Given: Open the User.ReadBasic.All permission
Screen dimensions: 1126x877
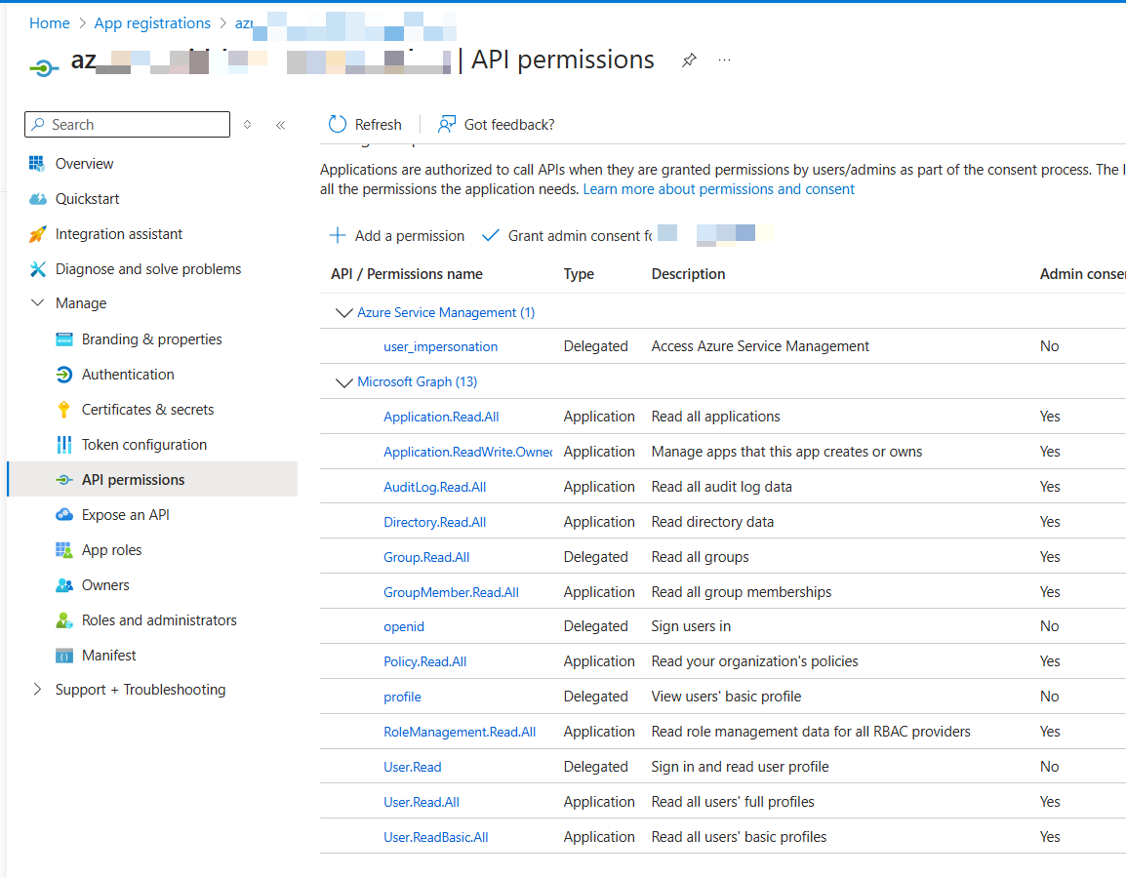Looking at the screenshot, I should pos(436,838).
